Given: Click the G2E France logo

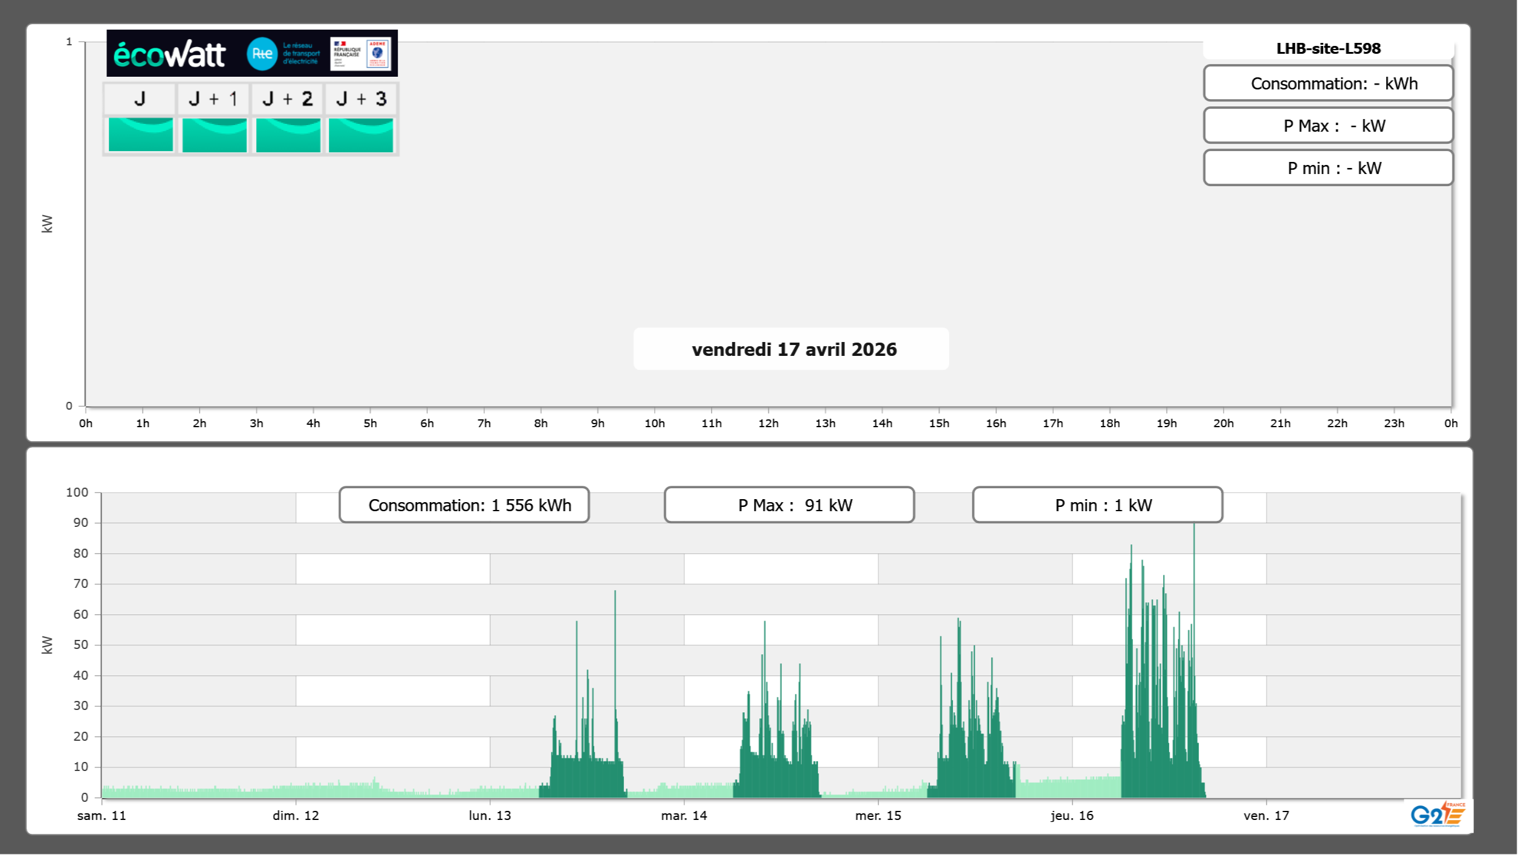Looking at the screenshot, I should [1438, 815].
